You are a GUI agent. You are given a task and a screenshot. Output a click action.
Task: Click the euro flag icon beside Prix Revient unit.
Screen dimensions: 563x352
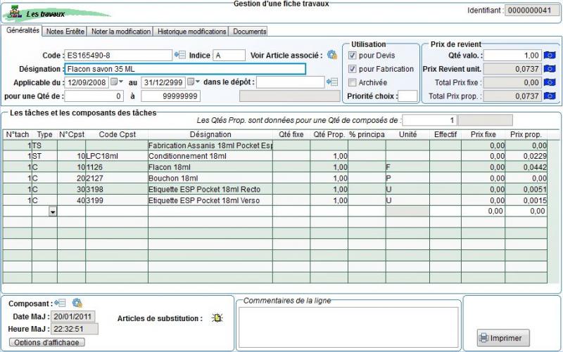(550, 68)
